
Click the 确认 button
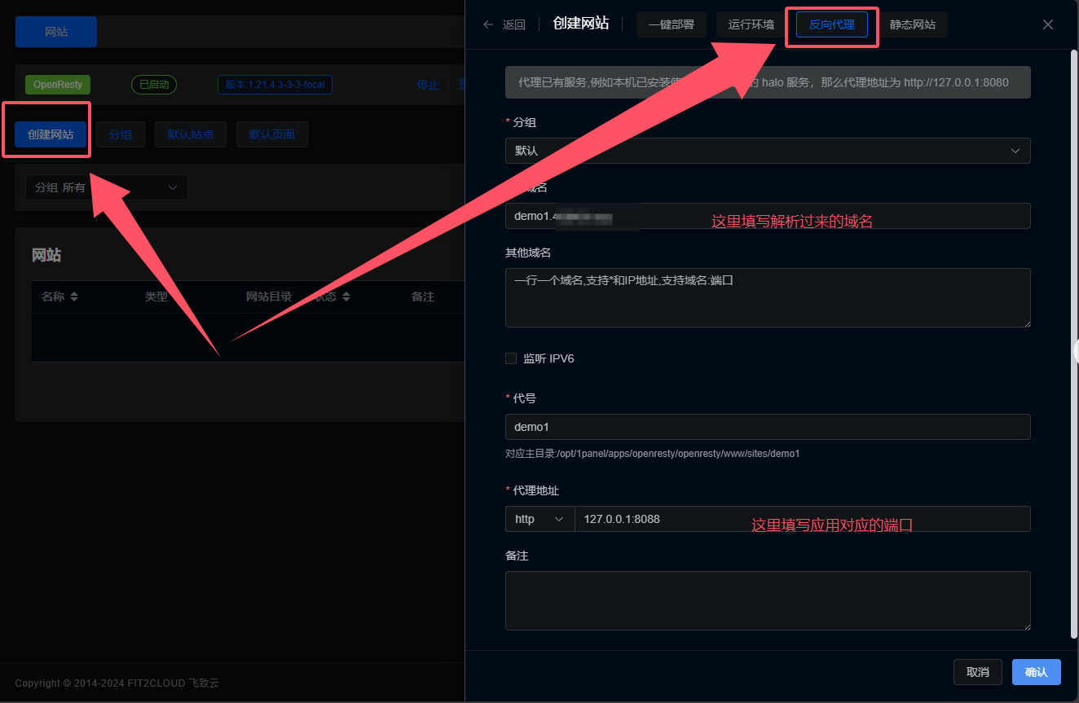[x=1036, y=672]
